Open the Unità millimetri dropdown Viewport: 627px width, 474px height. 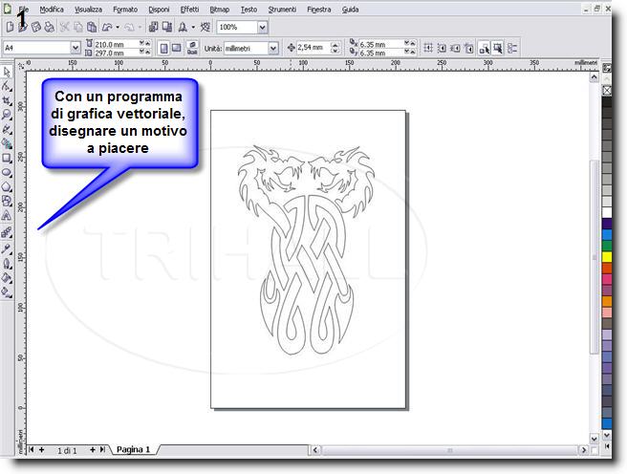pos(273,49)
